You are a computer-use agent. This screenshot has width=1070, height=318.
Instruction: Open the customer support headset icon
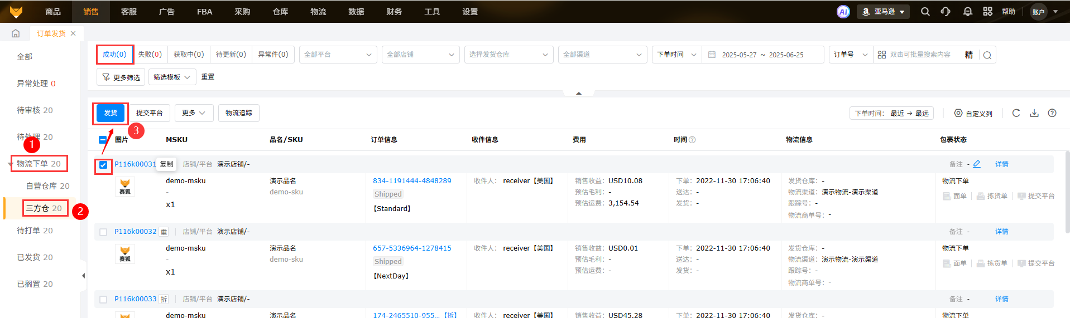tap(946, 12)
